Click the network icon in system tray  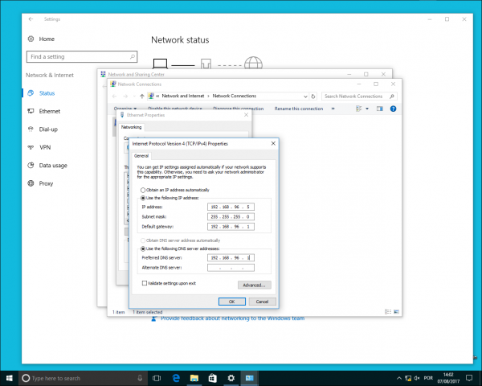point(408,378)
